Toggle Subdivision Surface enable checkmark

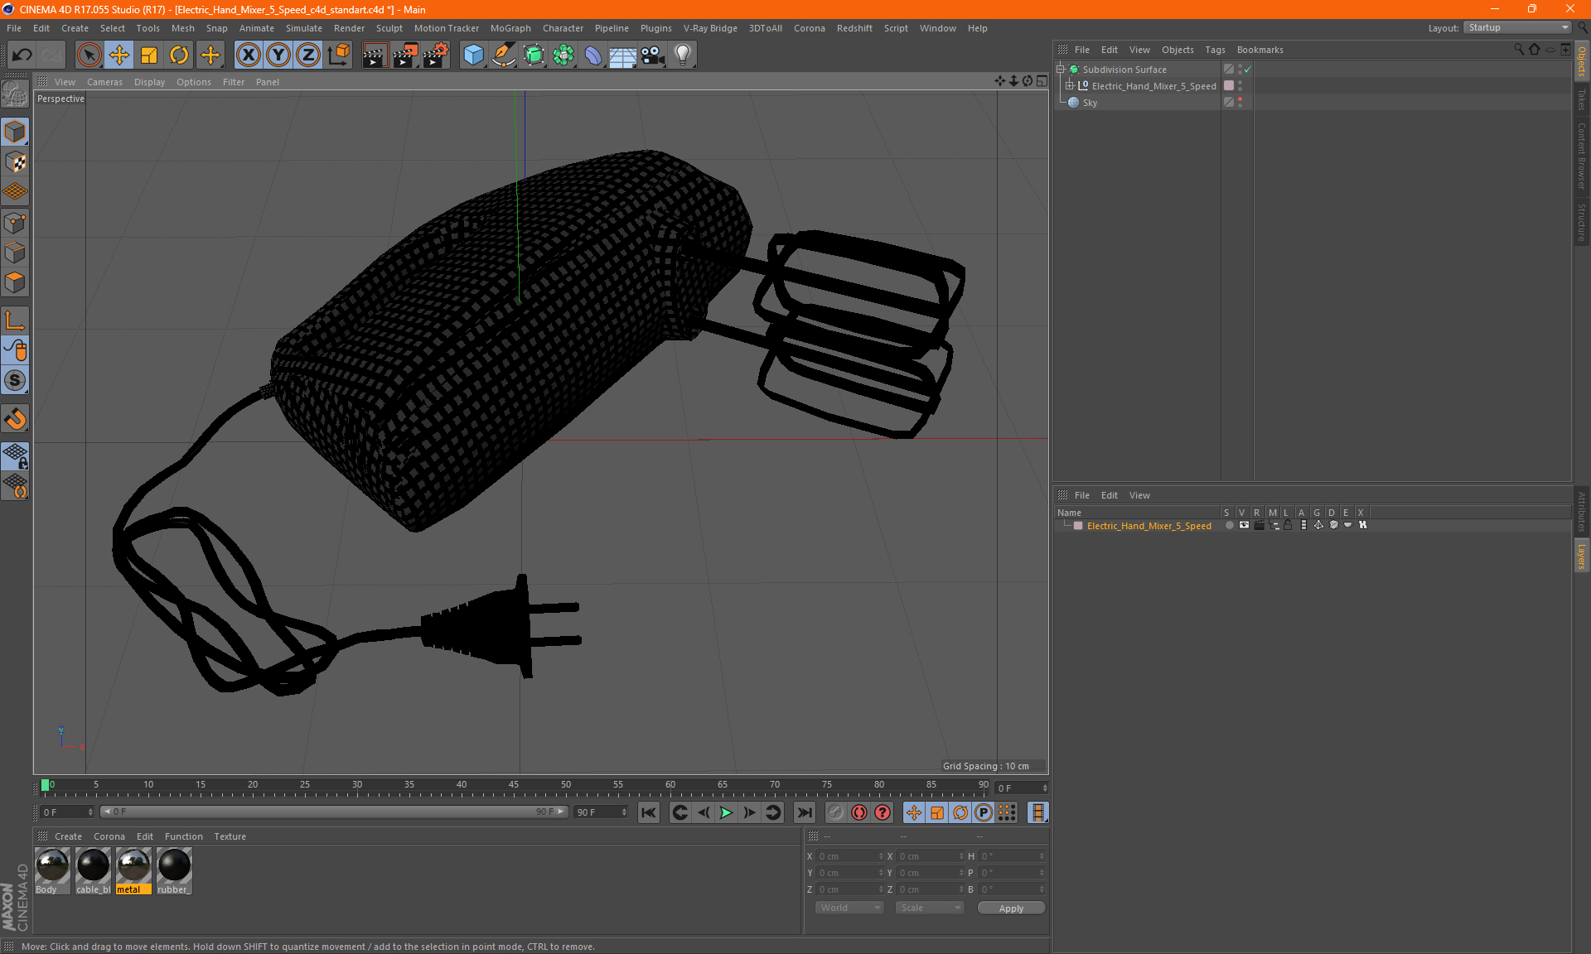click(1247, 70)
